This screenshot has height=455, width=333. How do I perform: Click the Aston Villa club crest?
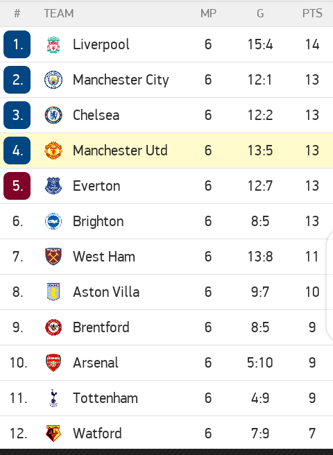coord(53,292)
